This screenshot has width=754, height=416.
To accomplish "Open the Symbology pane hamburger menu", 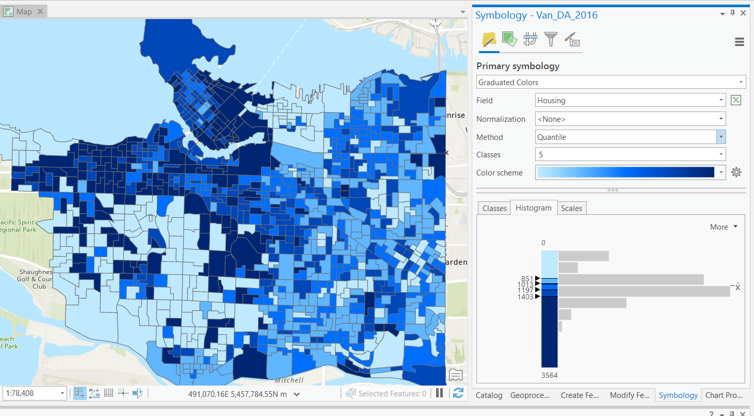I will (739, 42).
